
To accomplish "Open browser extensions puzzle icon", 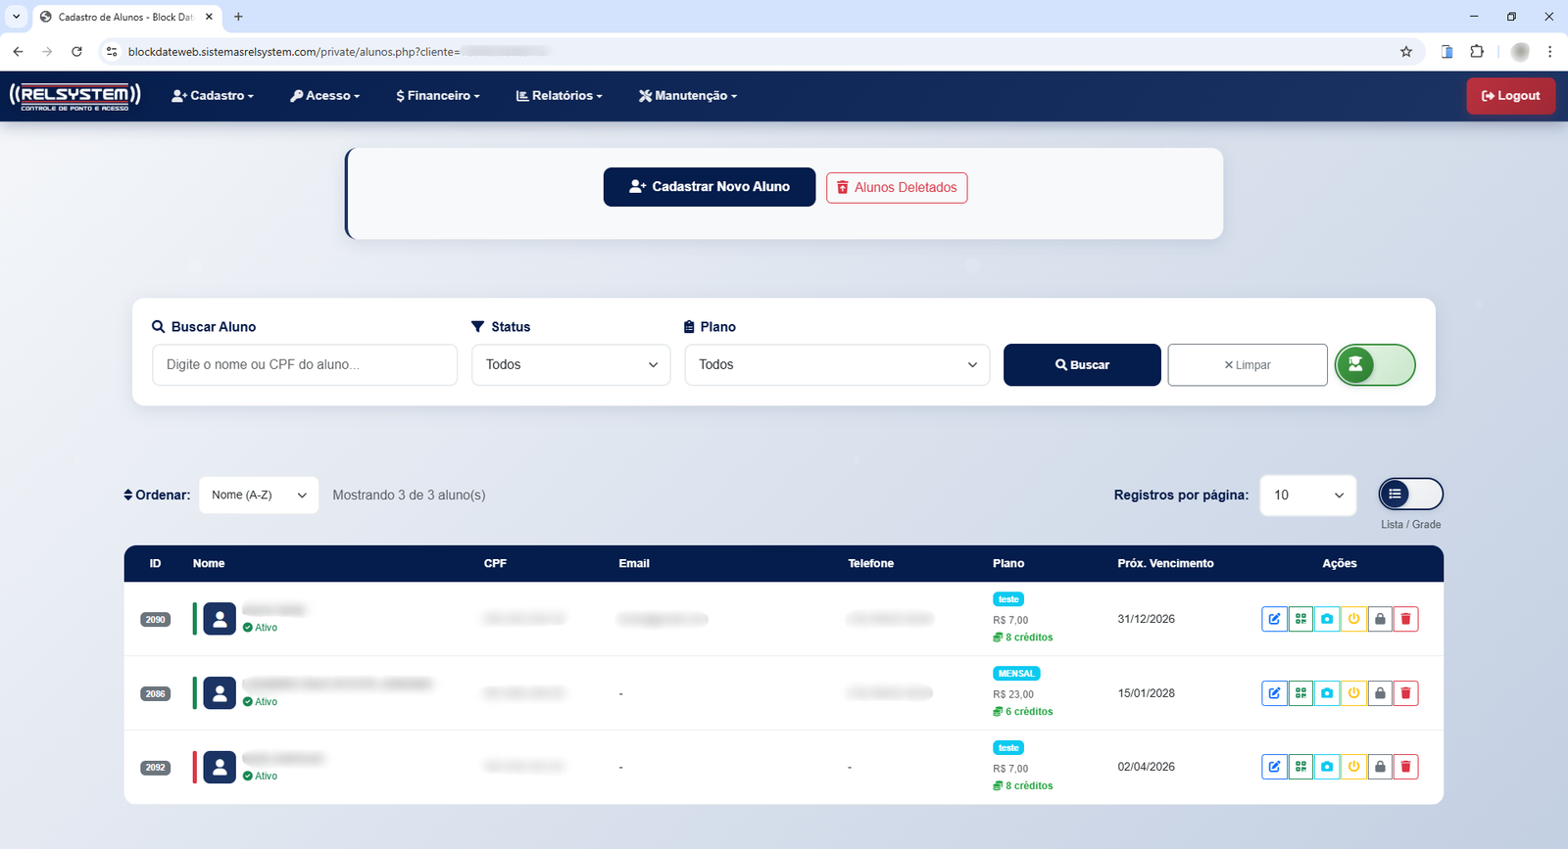I will [x=1477, y=52].
